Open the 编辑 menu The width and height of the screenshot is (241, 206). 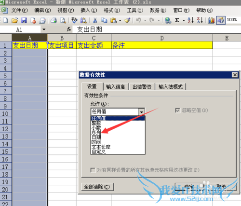pyautogui.click(x=42, y=11)
